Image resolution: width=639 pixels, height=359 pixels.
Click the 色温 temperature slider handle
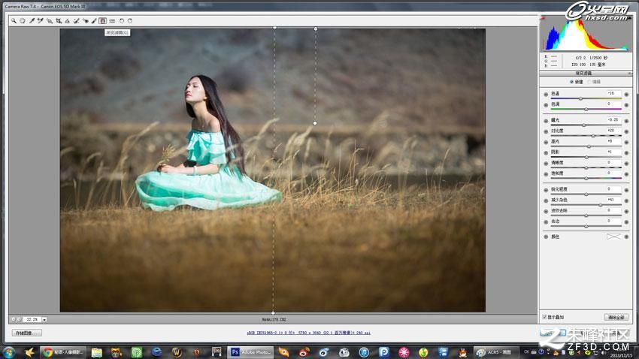[x=580, y=98]
